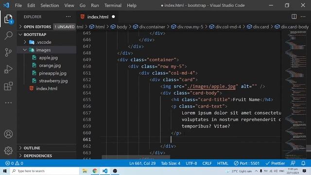Click the feedback icon in status bar
This screenshot has height=175, width=311.
(293, 163)
